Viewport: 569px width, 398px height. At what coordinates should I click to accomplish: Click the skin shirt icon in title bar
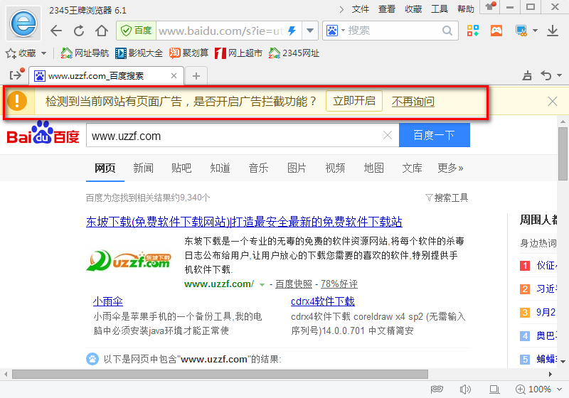[491, 6]
